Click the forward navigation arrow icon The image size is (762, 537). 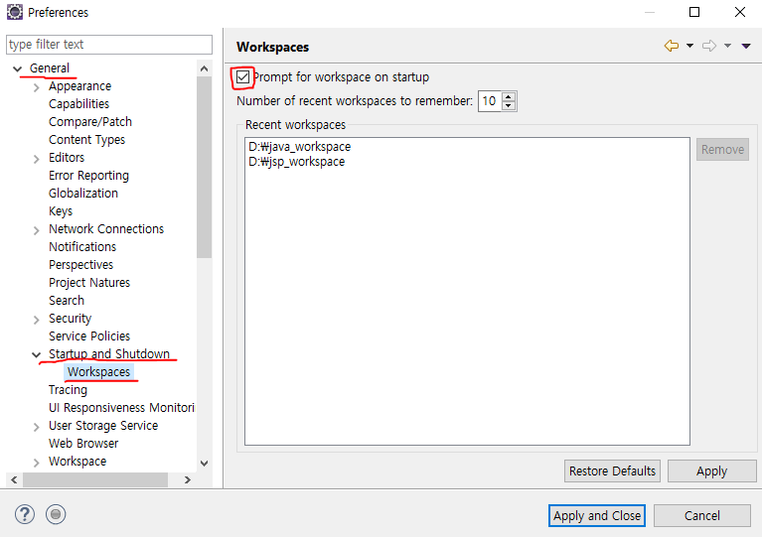(709, 46)
